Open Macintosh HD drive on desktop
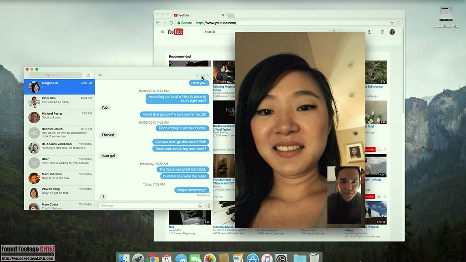466x262 pixels. coord(446,17)
